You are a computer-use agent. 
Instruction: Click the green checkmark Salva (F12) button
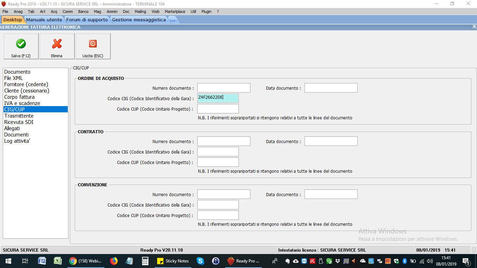click(x=21, y=46)
